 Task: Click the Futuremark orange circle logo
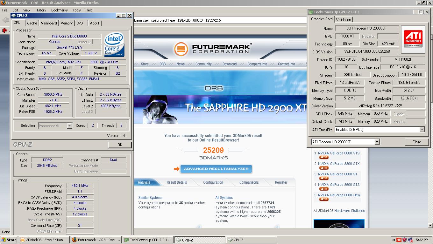181,49
